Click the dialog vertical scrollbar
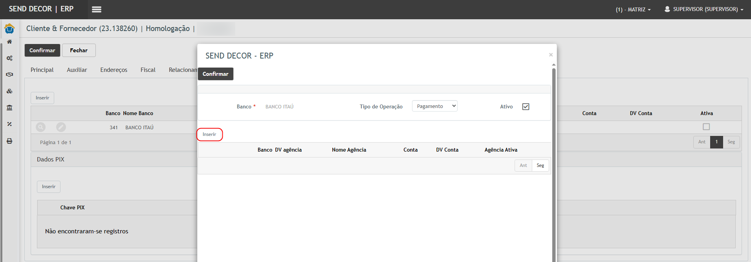751x262 pixels. coord(554,165)
